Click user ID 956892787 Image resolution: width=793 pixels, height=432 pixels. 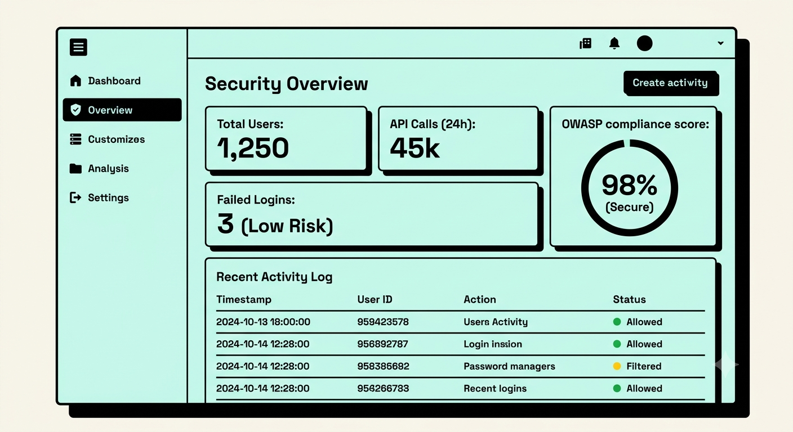[x=382, y=344]
